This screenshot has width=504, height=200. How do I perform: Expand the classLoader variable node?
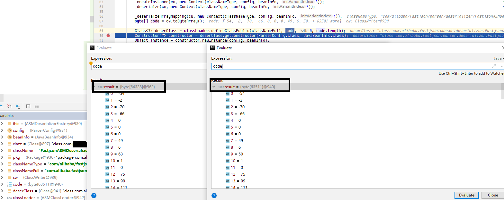(2, 198)
